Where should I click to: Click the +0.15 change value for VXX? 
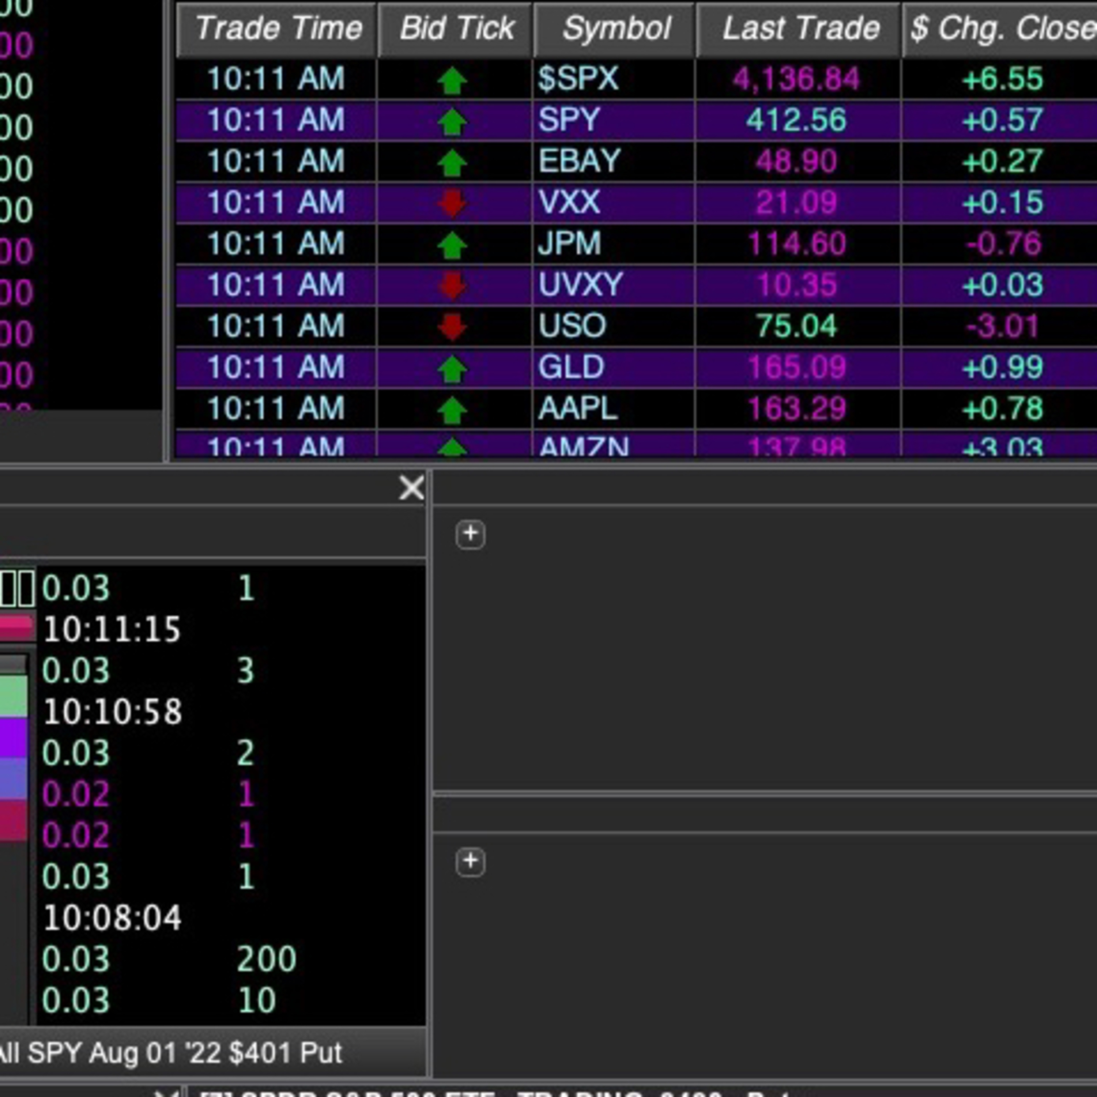coord(1003,203)
